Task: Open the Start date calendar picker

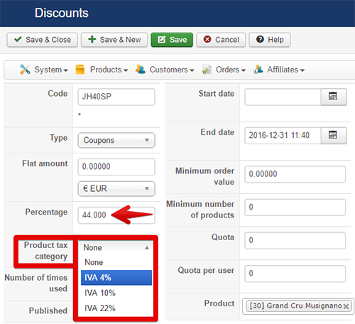Action: (334, 97)
